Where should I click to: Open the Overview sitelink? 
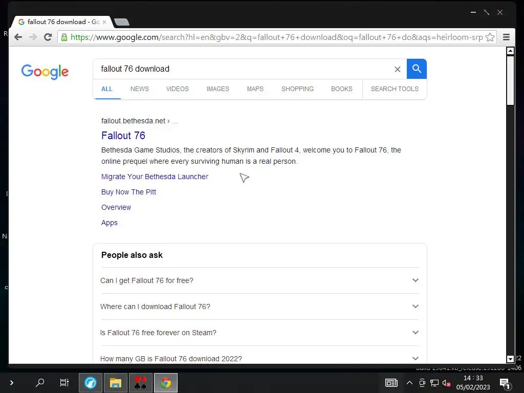(x=116, y=207)
